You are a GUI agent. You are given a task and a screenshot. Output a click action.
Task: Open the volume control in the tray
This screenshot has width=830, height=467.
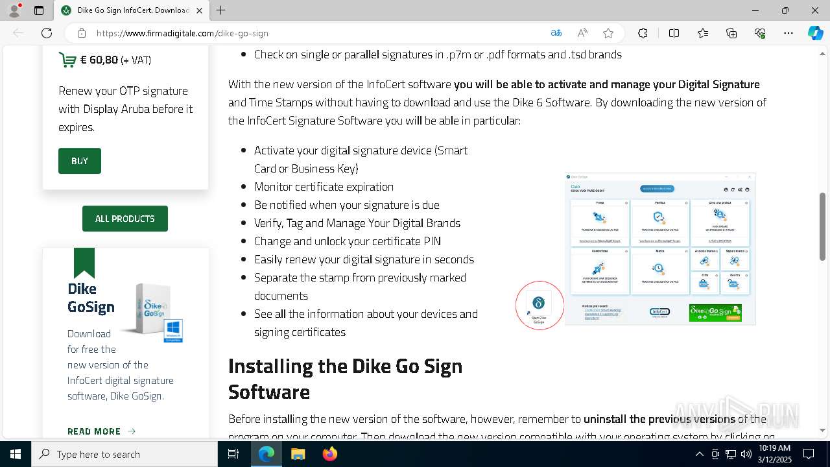tap(746, 454)
